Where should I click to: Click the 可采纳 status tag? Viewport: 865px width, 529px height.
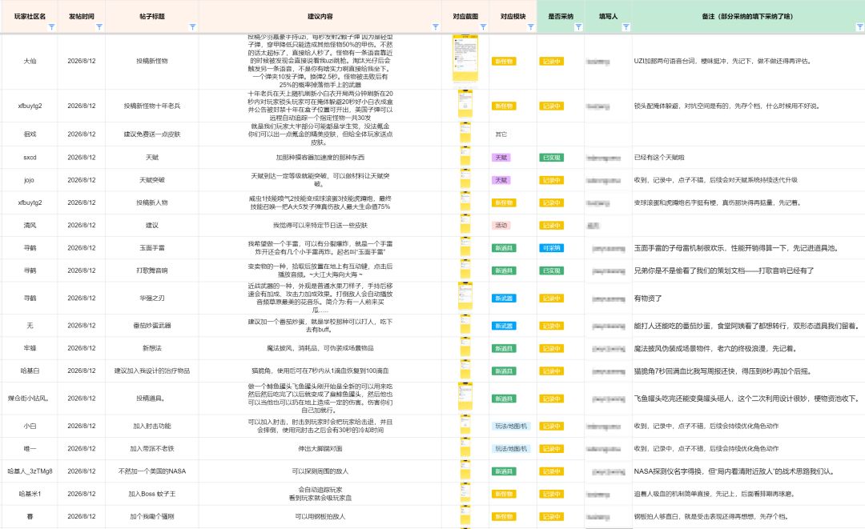[x=551, y=249]
